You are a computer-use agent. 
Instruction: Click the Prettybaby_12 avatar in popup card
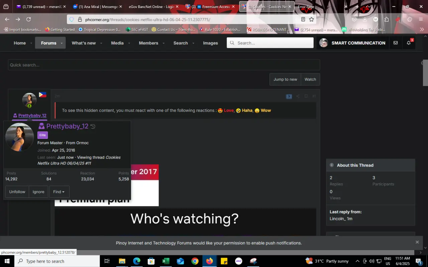tap(19, 137)
